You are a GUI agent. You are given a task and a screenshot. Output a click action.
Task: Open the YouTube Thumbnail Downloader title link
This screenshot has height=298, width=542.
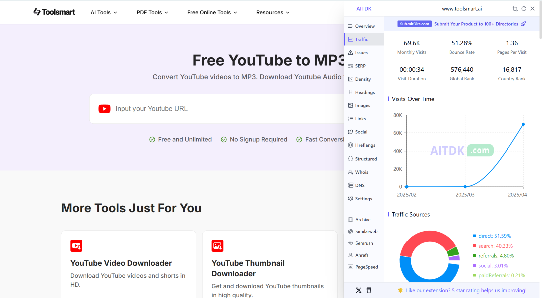[248, 268]
